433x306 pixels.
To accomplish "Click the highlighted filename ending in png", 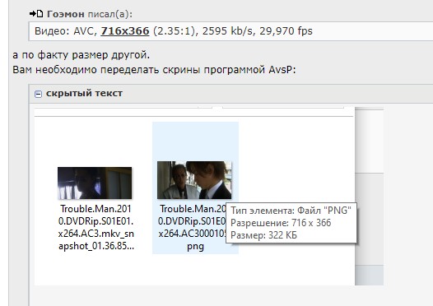I will coord(193,227).
